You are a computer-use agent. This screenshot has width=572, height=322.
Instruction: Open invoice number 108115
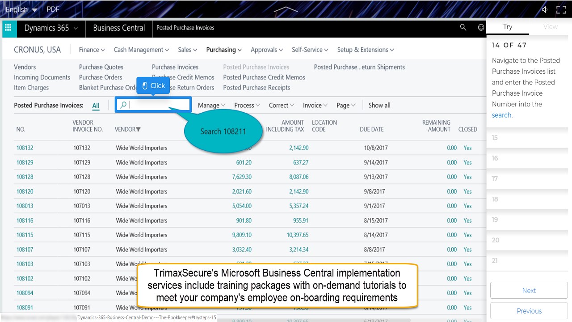point(25,235)
